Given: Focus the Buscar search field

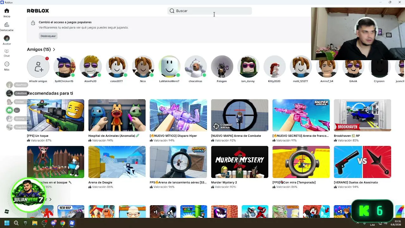Looking at the screenshot, I should point(209,11).
